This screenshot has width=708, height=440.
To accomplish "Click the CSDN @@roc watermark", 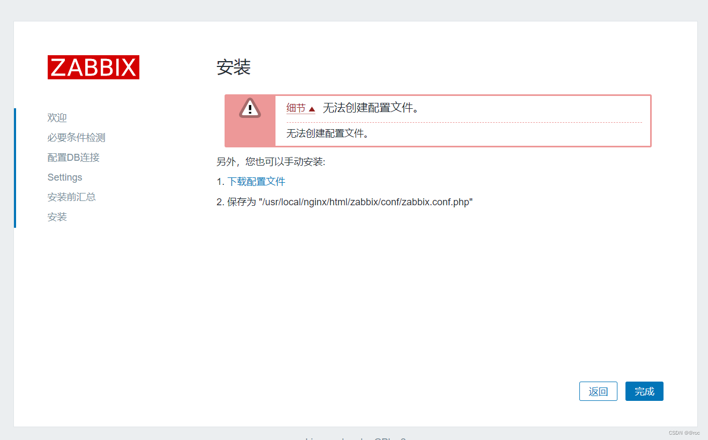I will (x=684, y=432).
